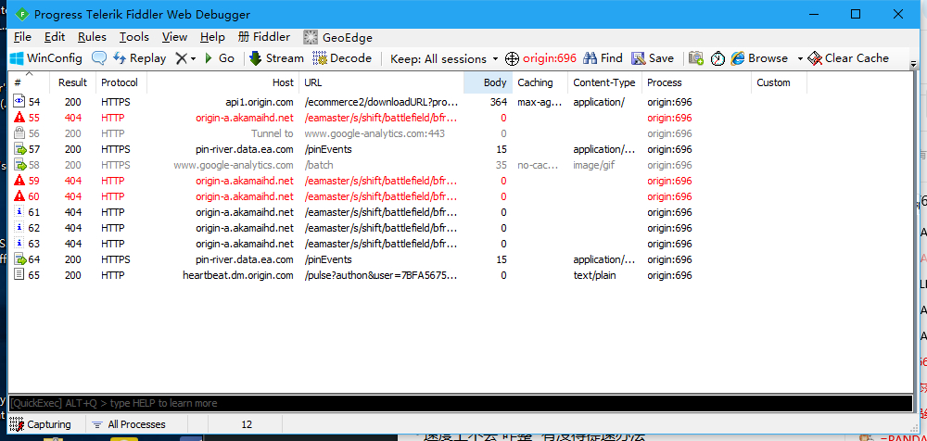Open the Fiddler menu item
Screen dimensions: 927x441
click(263, 37)
